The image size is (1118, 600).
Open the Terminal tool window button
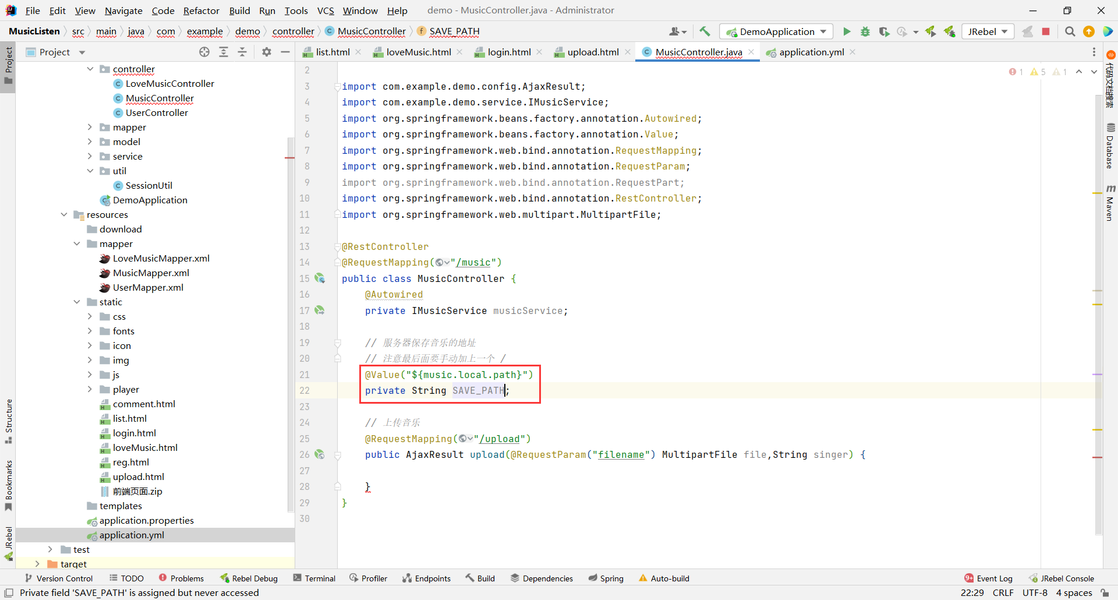tap(314, 578)
